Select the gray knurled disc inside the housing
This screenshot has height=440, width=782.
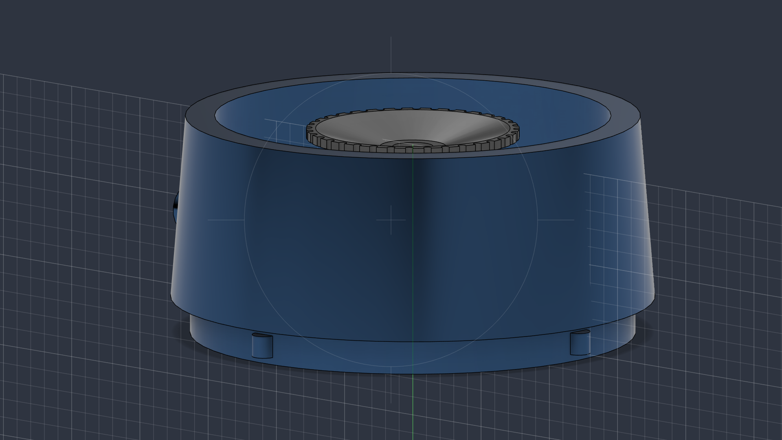(x=412, y=130)
